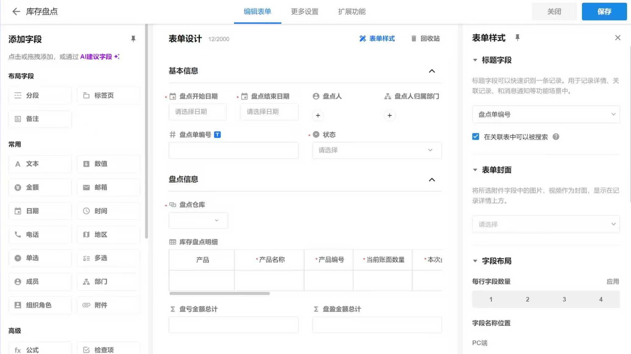
Task: Click the 库存盘点明细 table horizontal scrollbar
Action: click(219, 293)
